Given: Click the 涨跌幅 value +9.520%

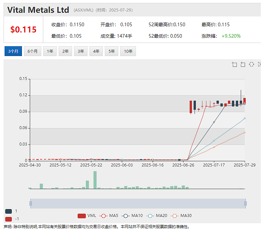Looking at the screenshot, I should coord(231,36).
